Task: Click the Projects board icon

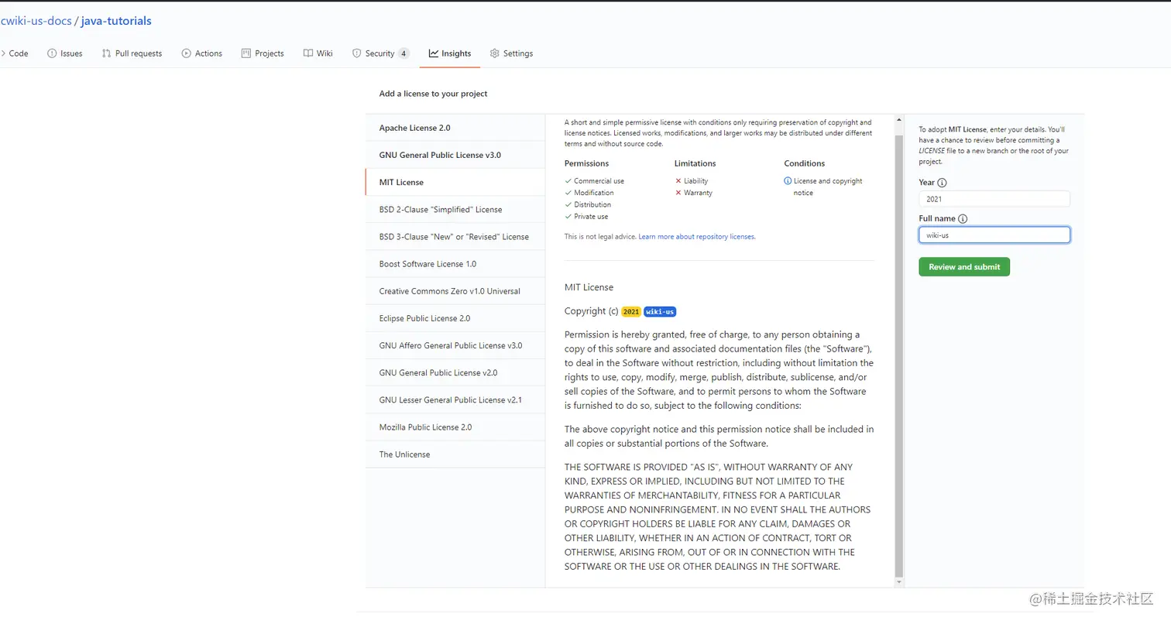Action: [245, 53]
